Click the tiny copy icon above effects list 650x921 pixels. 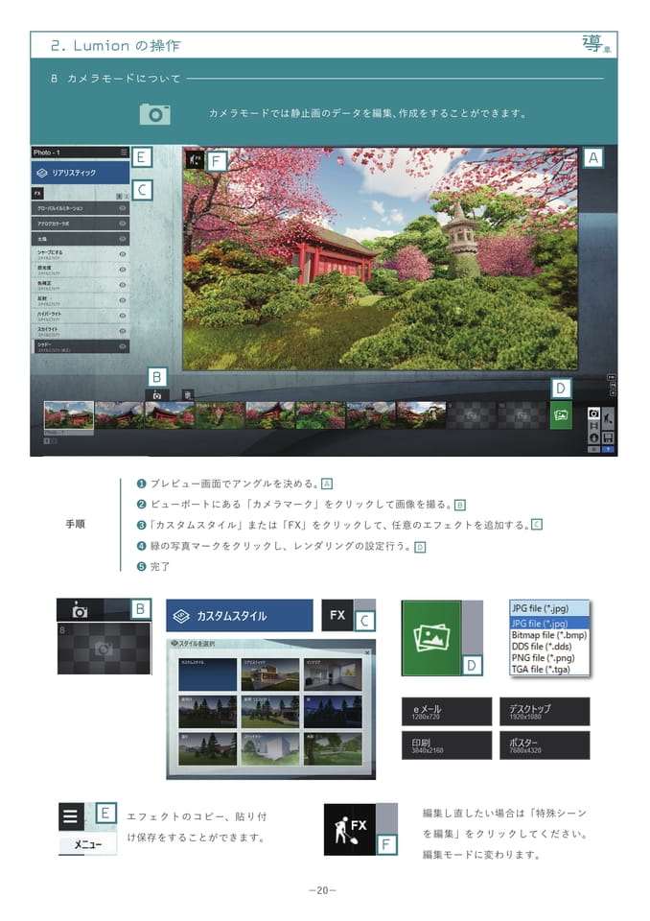coord(119,196)
